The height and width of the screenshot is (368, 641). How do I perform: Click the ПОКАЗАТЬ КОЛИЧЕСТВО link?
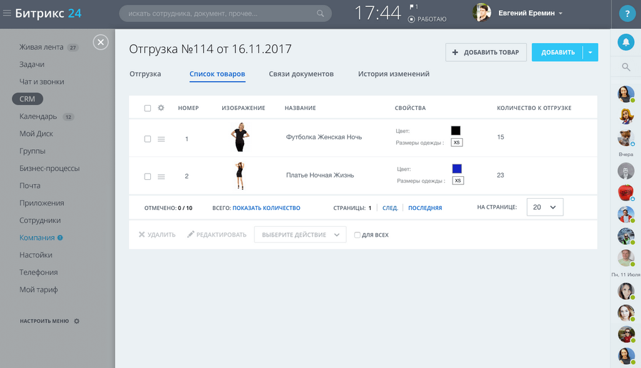point(266,208)
